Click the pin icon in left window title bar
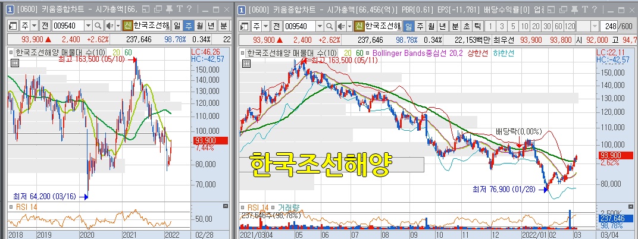This screenshot has width=638, height=239. pyautogui.click(x=169, y=10)
